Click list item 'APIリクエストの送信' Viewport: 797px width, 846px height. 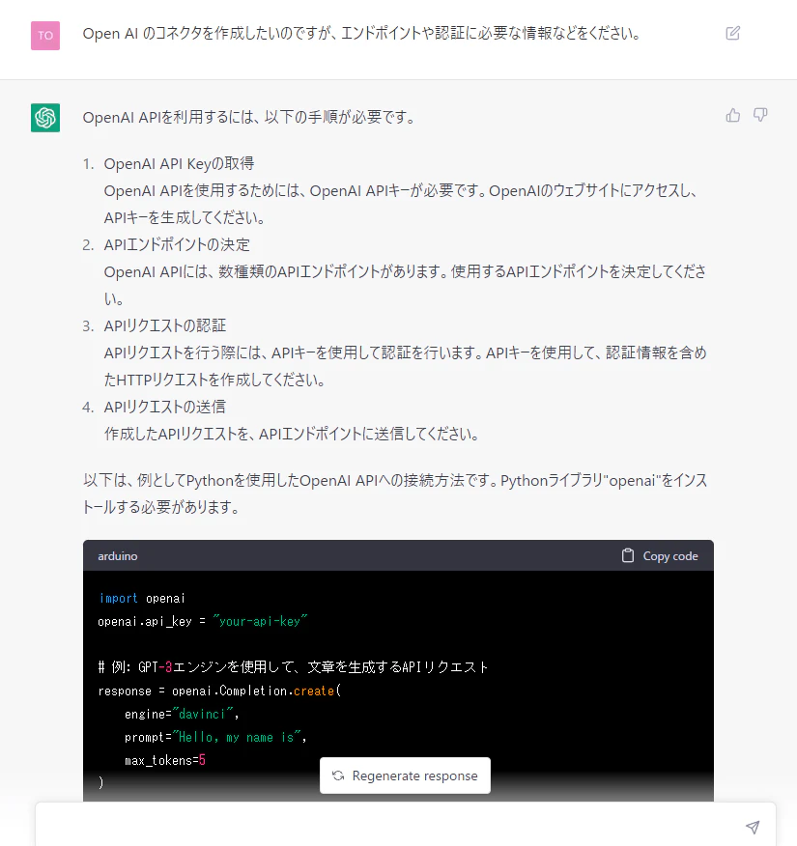[164, 407]
